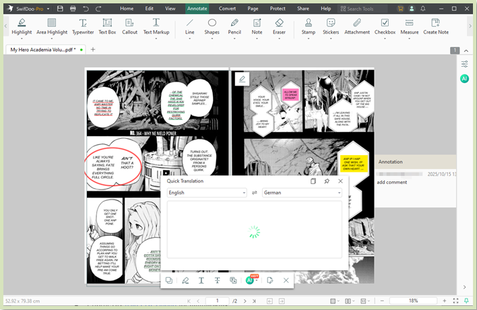477x310 pixels.
Task: Choose the Typewriter tool
Action: tap(83, 26)
